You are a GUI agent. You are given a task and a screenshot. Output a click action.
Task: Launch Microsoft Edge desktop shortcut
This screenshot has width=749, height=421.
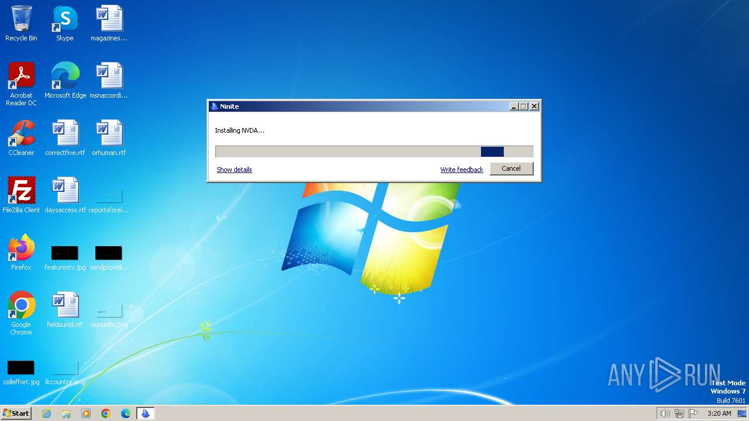click(65, 81)
